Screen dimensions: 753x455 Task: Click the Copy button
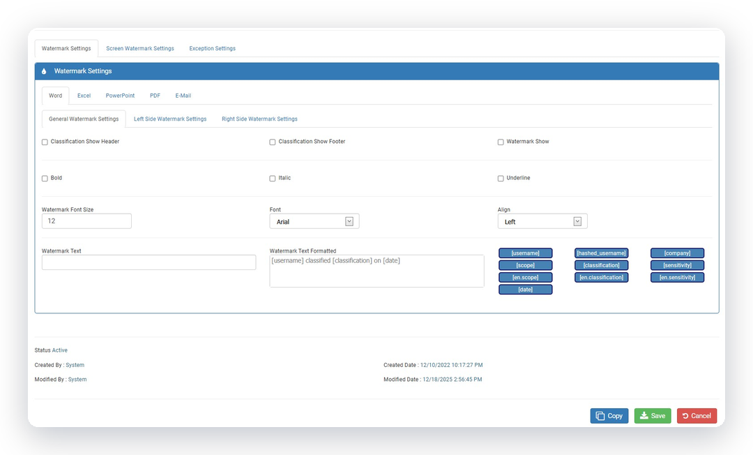pyautogui.click(x=609, y=416)
